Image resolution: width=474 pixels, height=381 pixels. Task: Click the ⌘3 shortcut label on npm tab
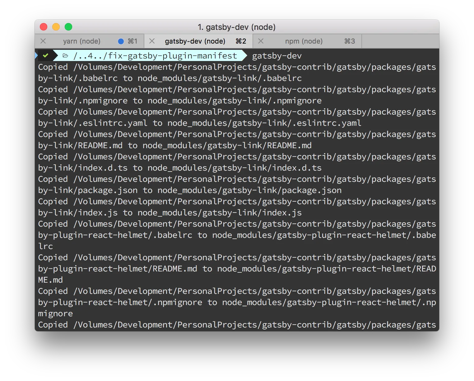click(x=350, y=41)
